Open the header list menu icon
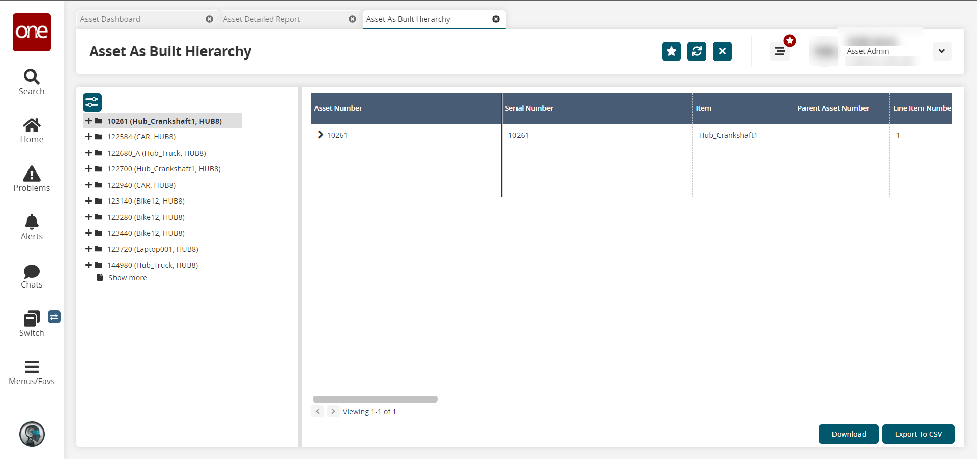 780,51
